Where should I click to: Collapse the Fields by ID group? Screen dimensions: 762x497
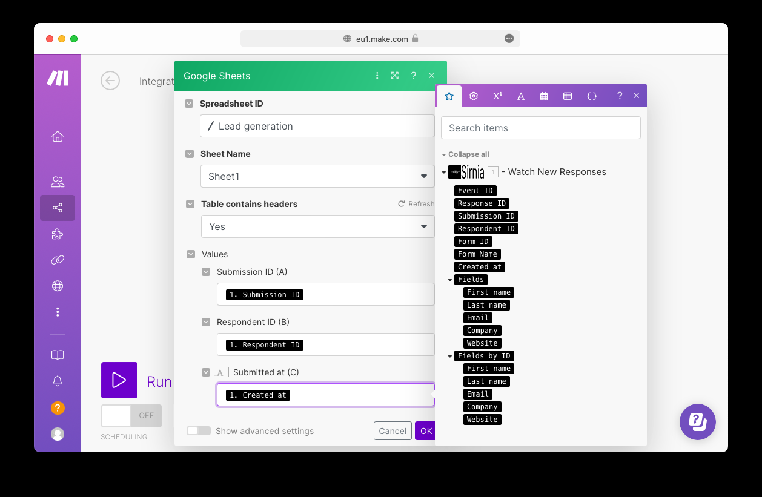(x=450, y=356)
